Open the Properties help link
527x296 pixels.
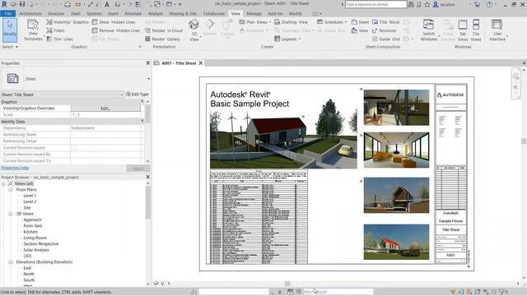coord(15,168)
